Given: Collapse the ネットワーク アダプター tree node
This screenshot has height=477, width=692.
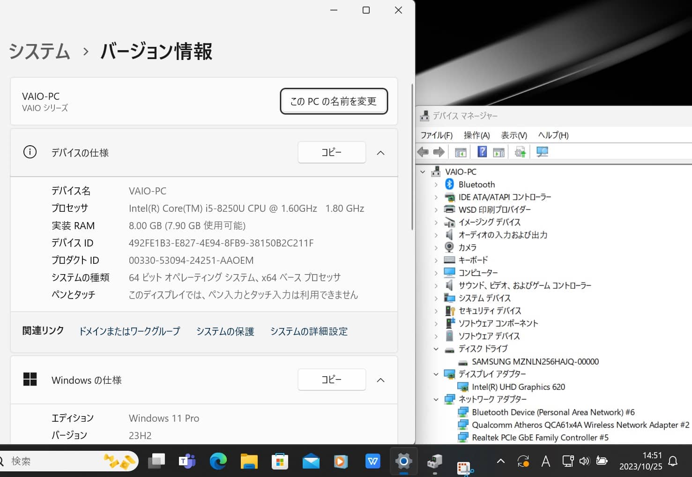Looking at the screenshot, I should pos(436,400).
